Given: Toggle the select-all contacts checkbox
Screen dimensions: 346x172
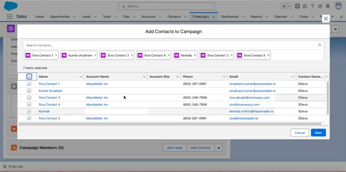Looking at the screenshot, I should (x=29, y=77).
